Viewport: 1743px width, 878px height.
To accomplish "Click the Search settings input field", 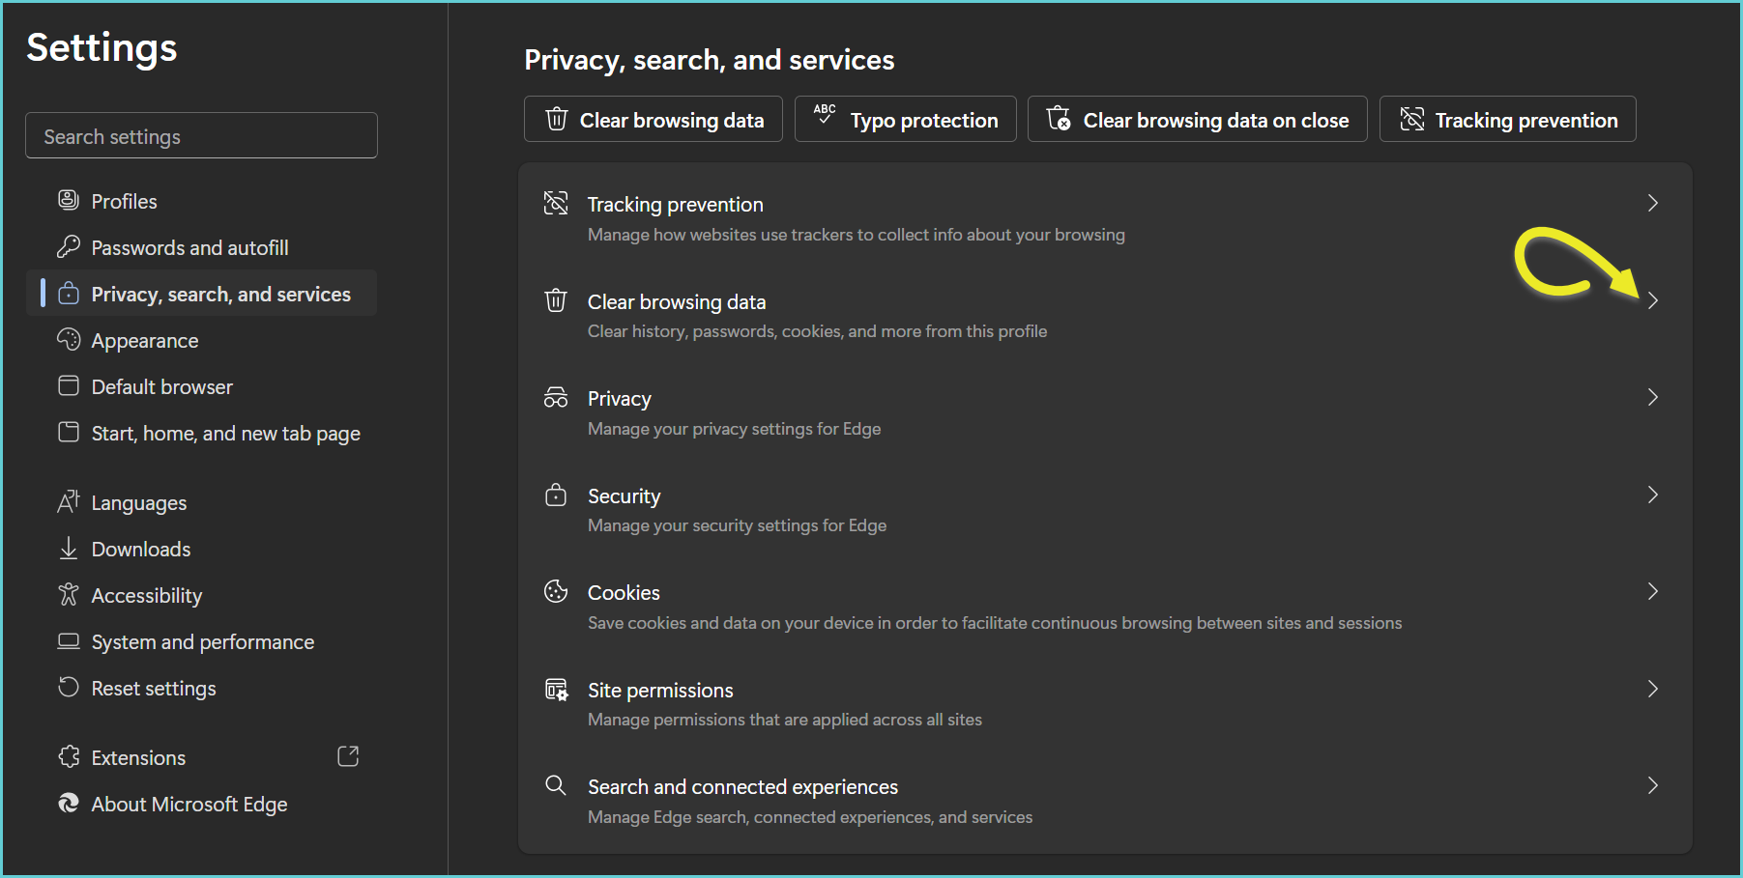I will click(x=201, y=135).
